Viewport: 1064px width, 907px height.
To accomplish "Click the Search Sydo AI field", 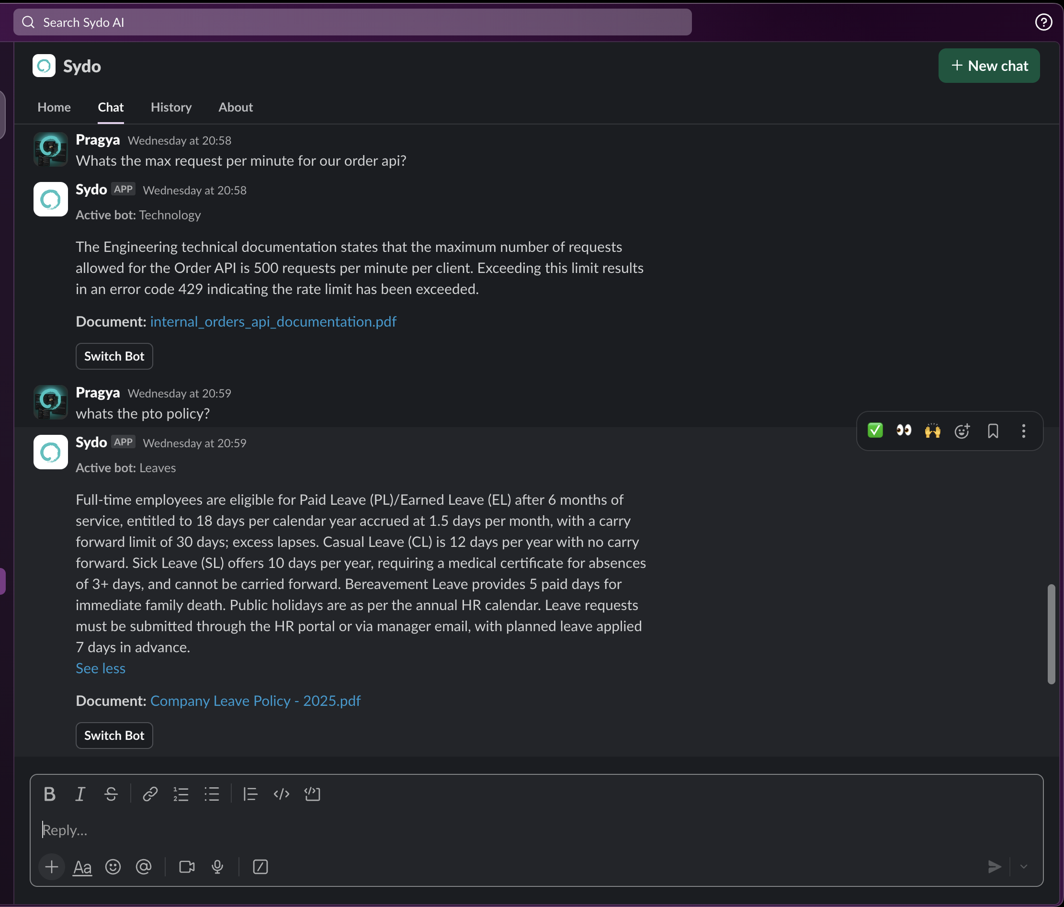I will coord(352,22).
